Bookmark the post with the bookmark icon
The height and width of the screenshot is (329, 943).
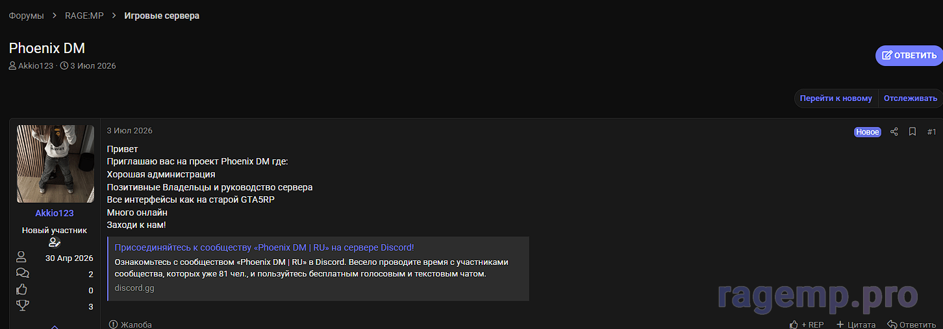click(912, 131)
